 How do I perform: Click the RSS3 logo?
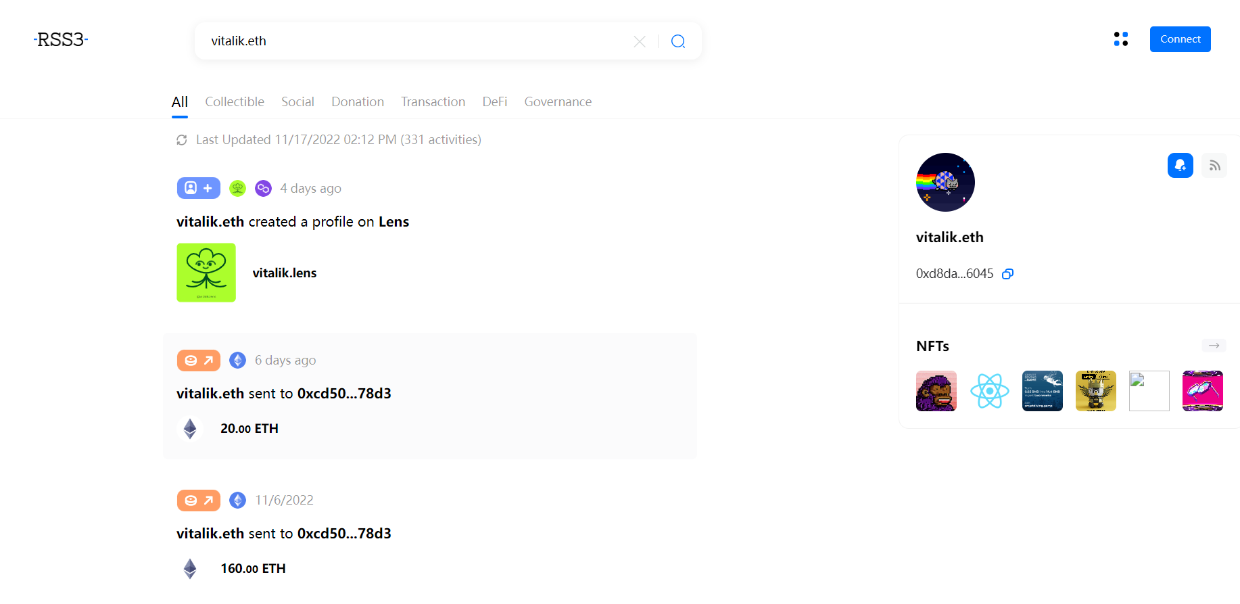coord(61,40)
